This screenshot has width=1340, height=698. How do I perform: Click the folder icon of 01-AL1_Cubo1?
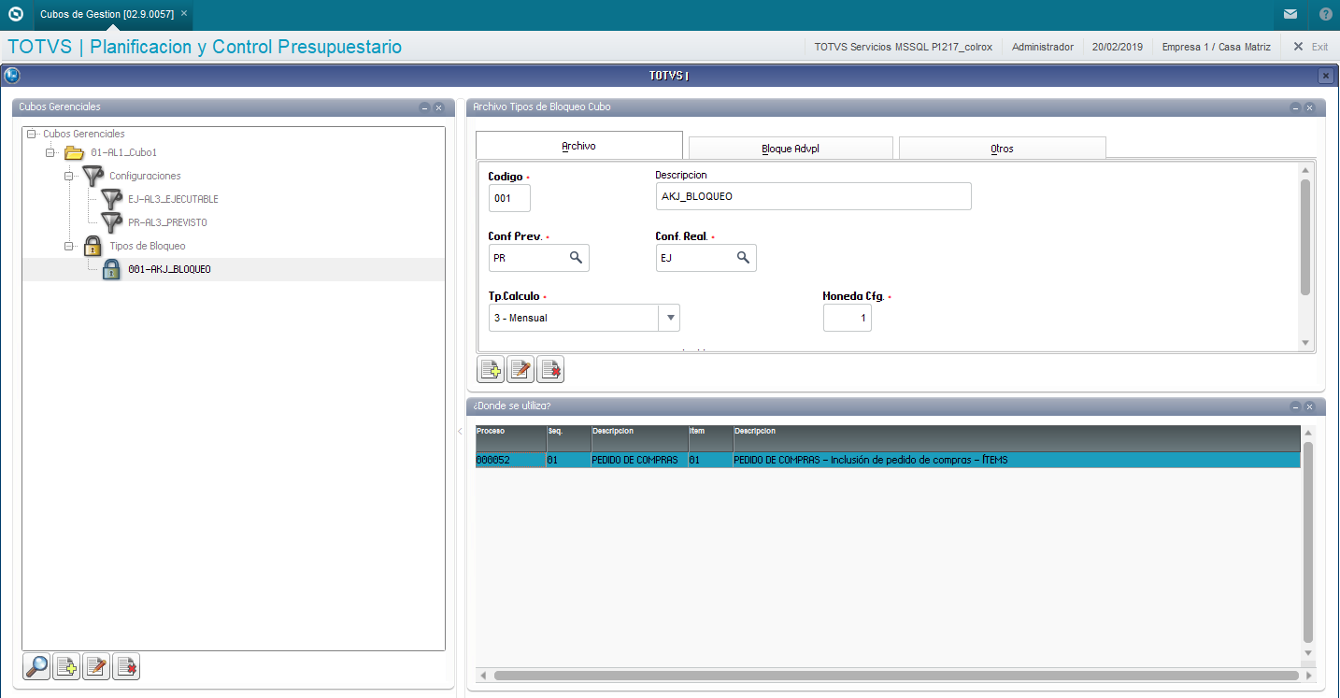(x=74, y=152)
